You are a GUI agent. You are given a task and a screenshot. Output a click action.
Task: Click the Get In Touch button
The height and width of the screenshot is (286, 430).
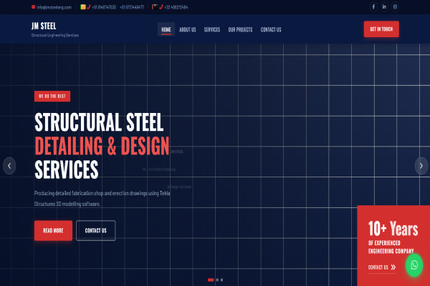tap(381, 29)
